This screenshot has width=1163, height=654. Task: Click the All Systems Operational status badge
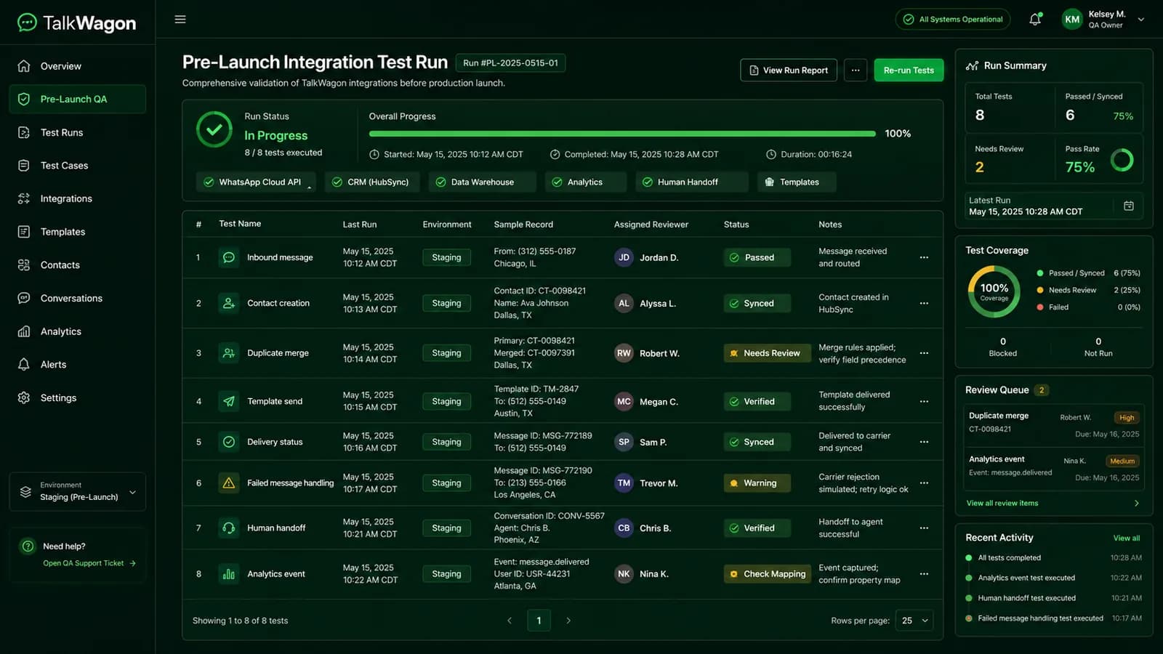pos(953,20)
